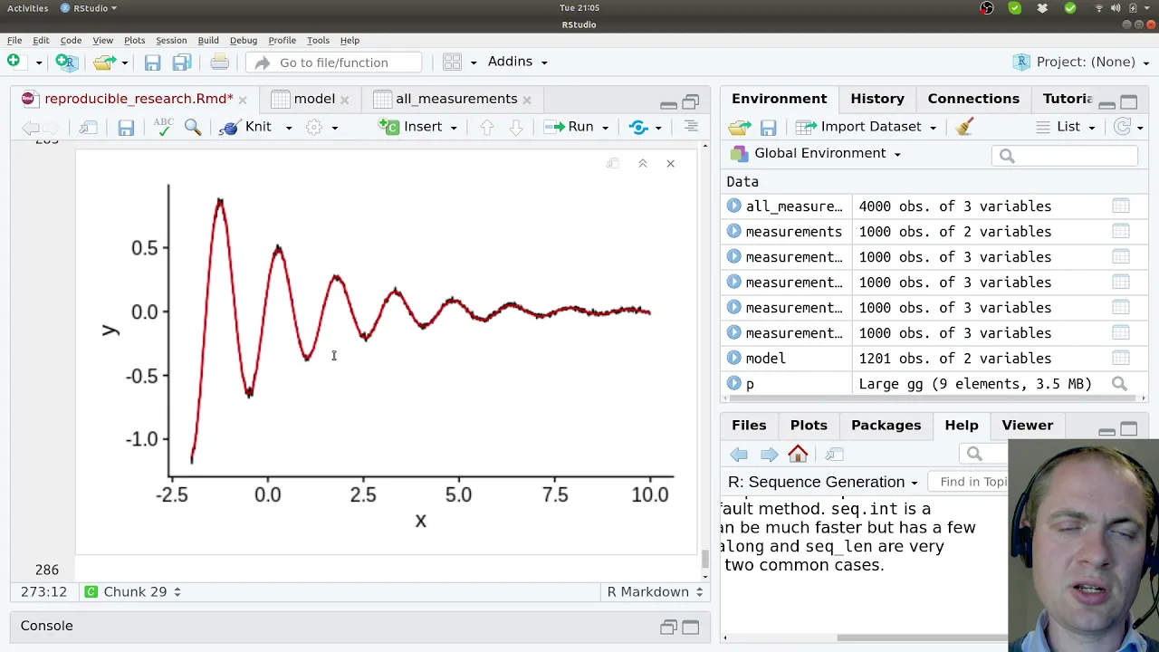Switch the List view dropdown

[1065, 127]
